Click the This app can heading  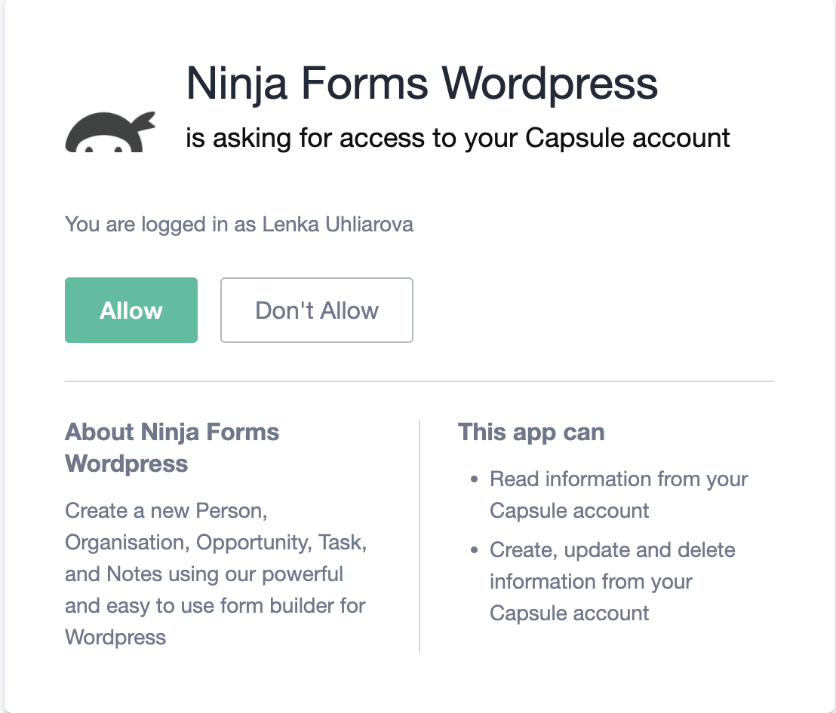[x=531, y=432]
